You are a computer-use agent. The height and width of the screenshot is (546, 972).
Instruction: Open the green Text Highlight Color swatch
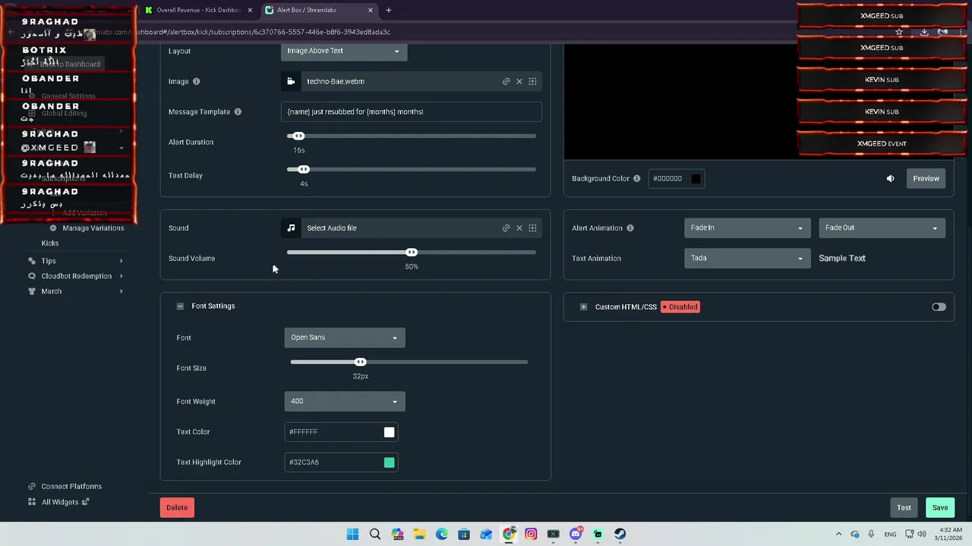click(x=390, y=462)
